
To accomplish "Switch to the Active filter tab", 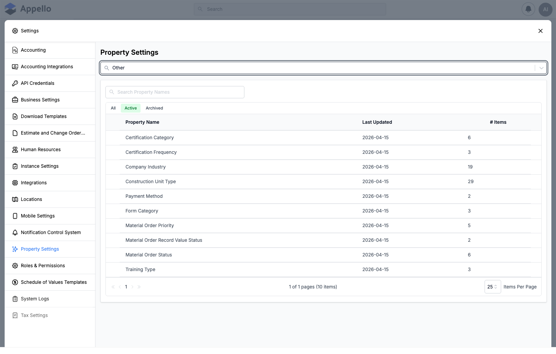I will (131, 108).
